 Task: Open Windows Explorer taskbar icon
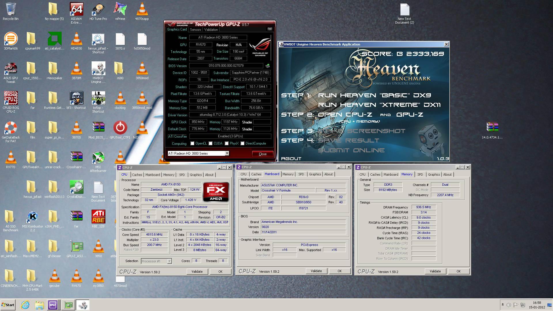39,305
